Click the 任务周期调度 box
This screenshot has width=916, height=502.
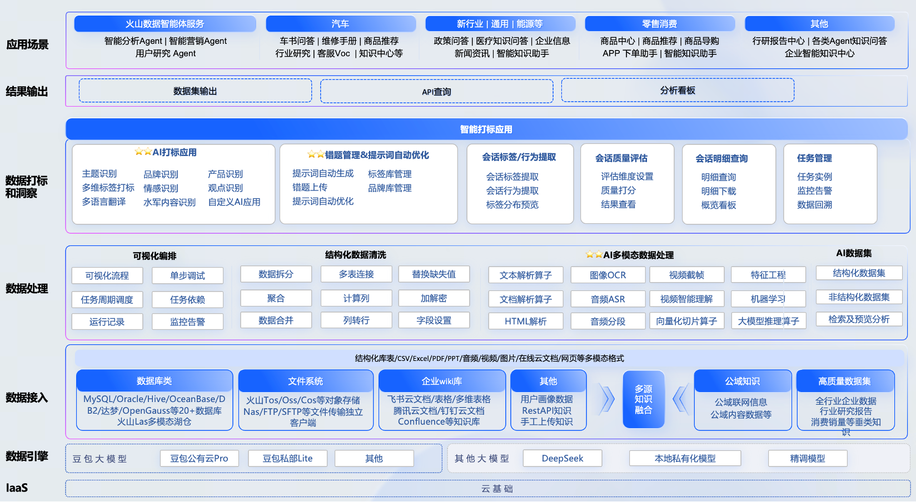107,299
